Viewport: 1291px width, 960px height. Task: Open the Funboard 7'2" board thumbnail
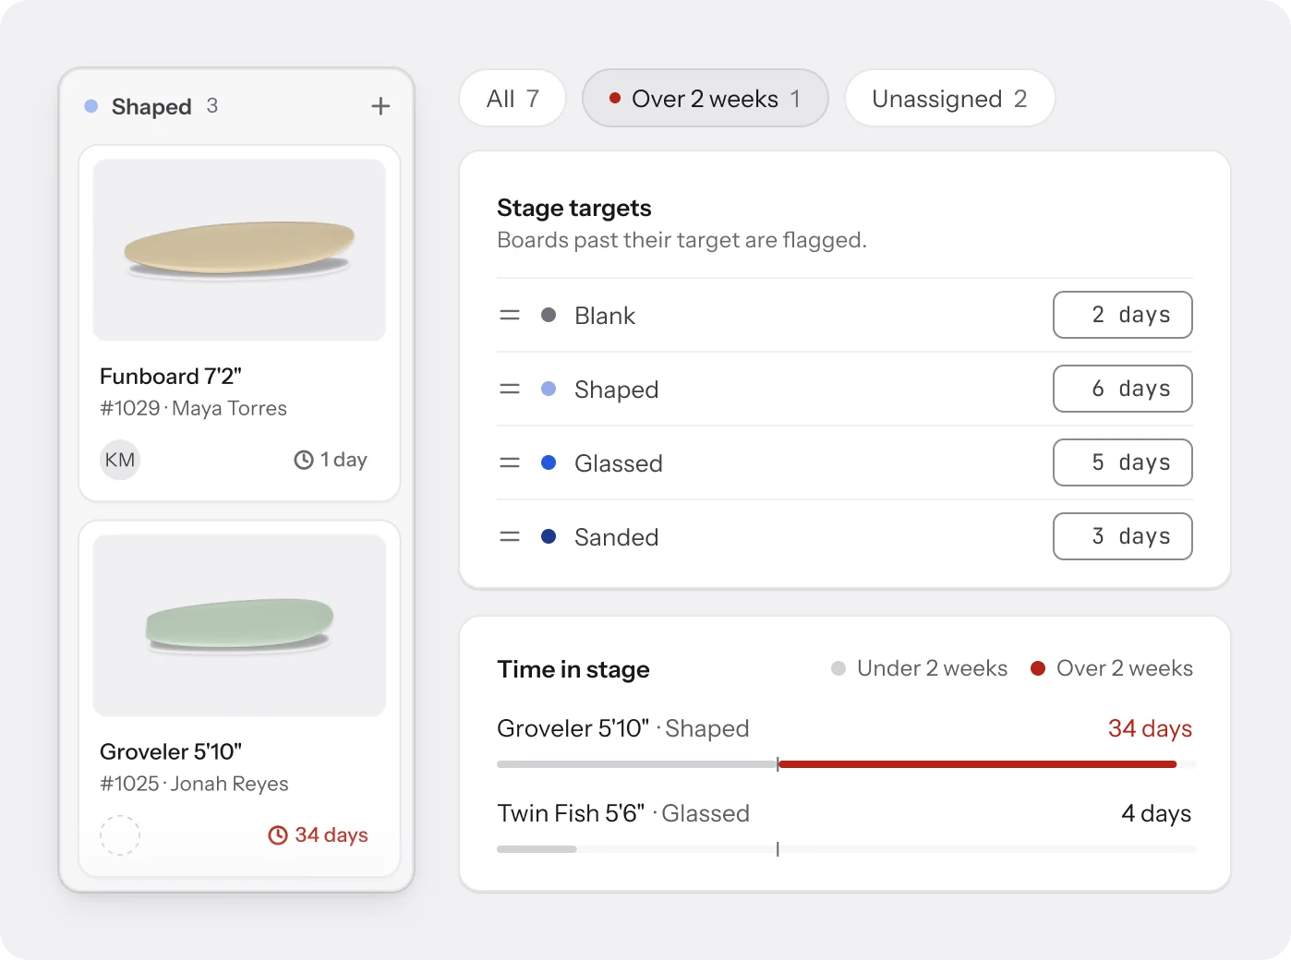point(239,250)
